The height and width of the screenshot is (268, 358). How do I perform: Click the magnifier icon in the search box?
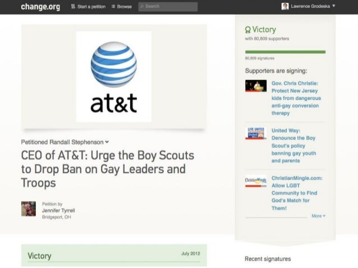coord(142,7)
